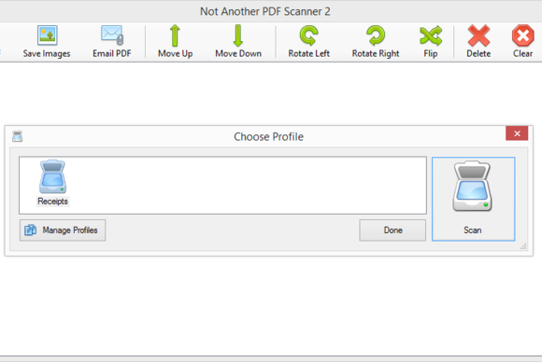Close the Choose Profile dialog
Screen dimensions: 542x362
(517, 133)
